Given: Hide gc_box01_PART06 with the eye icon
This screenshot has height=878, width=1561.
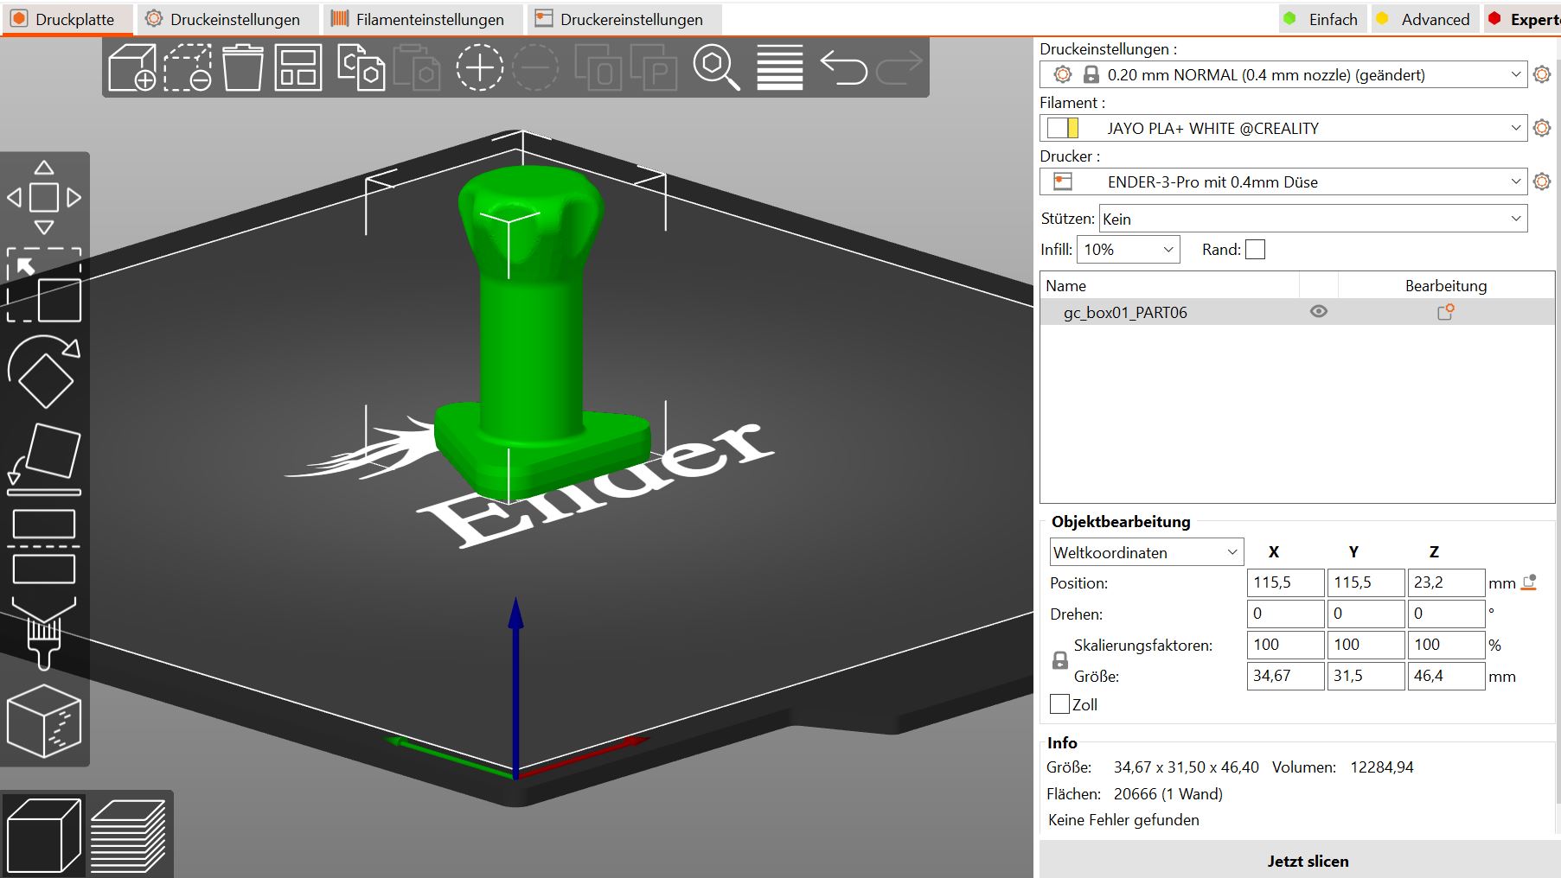Looking at the screenshot, I should (x=1319, y=312).
